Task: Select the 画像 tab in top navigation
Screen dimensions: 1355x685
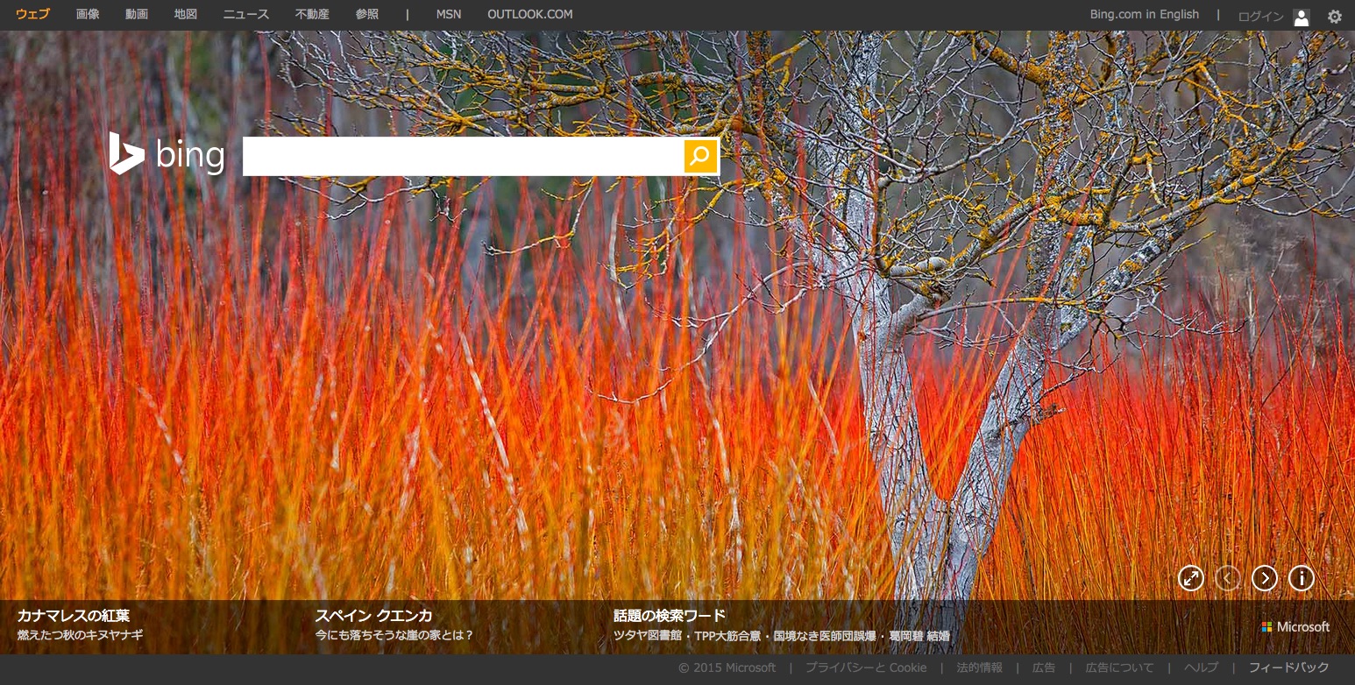Action: [88, 14]
